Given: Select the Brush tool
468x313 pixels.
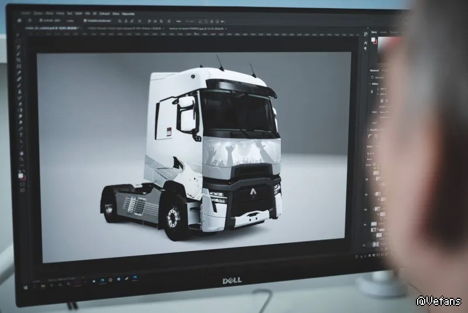Looking at the screenshot, I should coord(20,85).
